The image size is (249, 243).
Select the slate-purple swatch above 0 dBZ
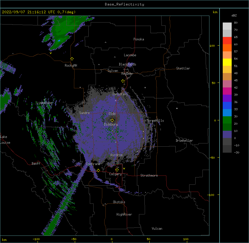pos(227,134)
